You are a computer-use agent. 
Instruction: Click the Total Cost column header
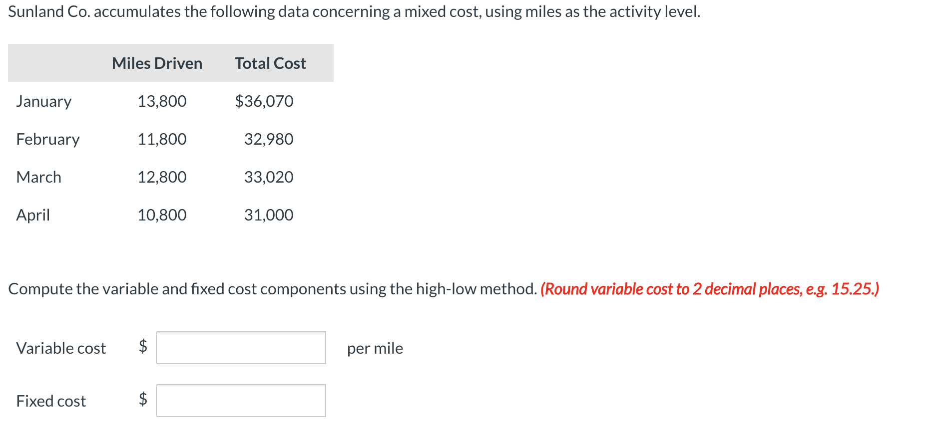click(270, 63)
